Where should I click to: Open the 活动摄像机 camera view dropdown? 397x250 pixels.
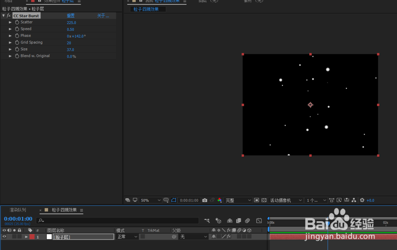point(285,200)
